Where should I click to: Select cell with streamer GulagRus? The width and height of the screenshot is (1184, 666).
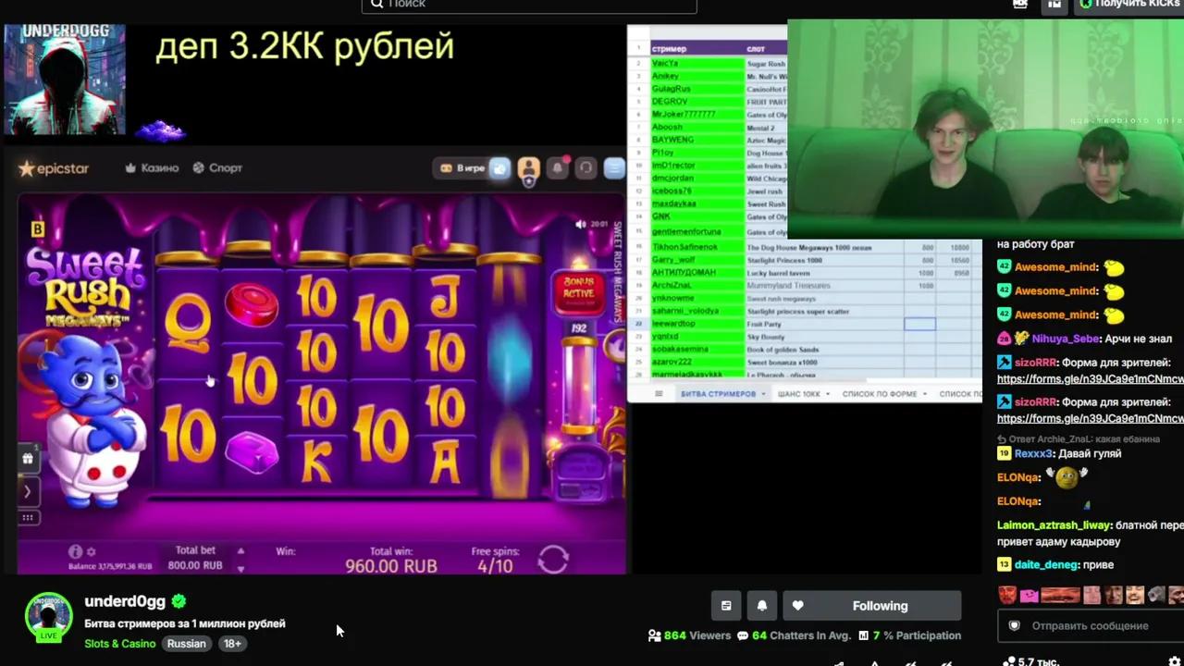point(697,89)
